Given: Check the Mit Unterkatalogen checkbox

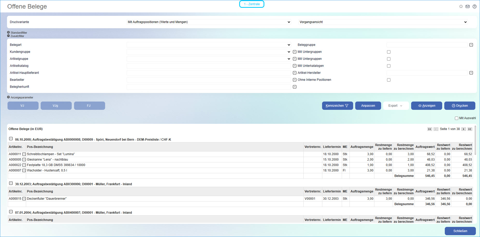Looking at the screenshot, I should 389,66.
